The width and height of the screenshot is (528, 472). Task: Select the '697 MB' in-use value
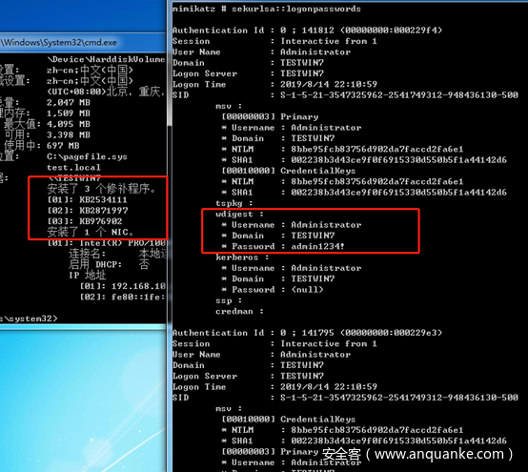pyautogui.click(x=63, y=146)
